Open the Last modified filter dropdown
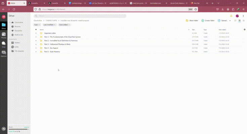 tap(49, 25)
